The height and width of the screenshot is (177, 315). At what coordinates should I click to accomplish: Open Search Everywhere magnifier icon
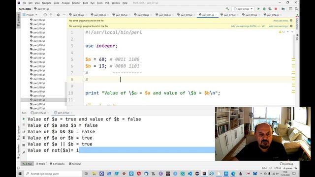(x=296, y=9)
